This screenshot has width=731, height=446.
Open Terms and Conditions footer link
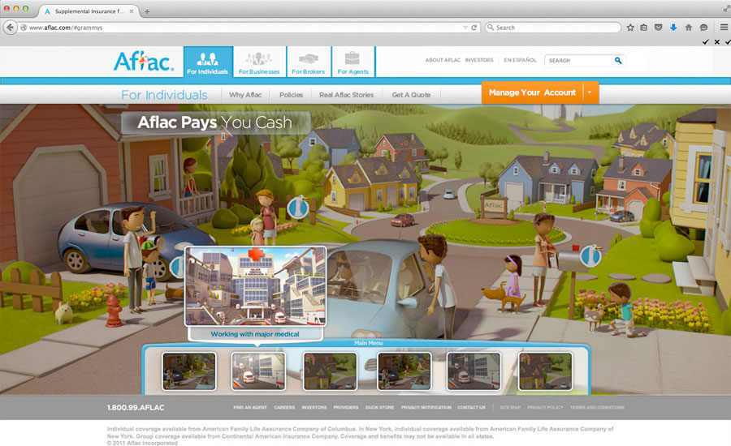[x=597, y=407]
